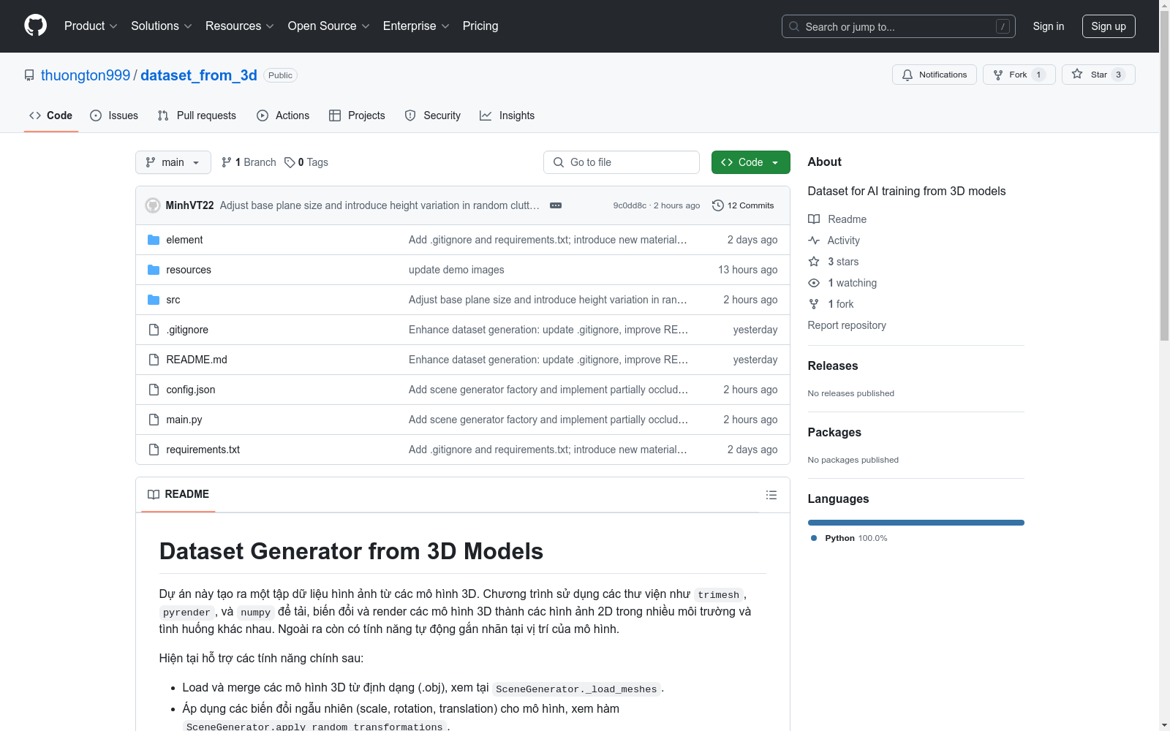Open the Enterprise dropdown menu
Image resolution: width=1170 pixels, height=731 pixels.
tap(416, 26)
